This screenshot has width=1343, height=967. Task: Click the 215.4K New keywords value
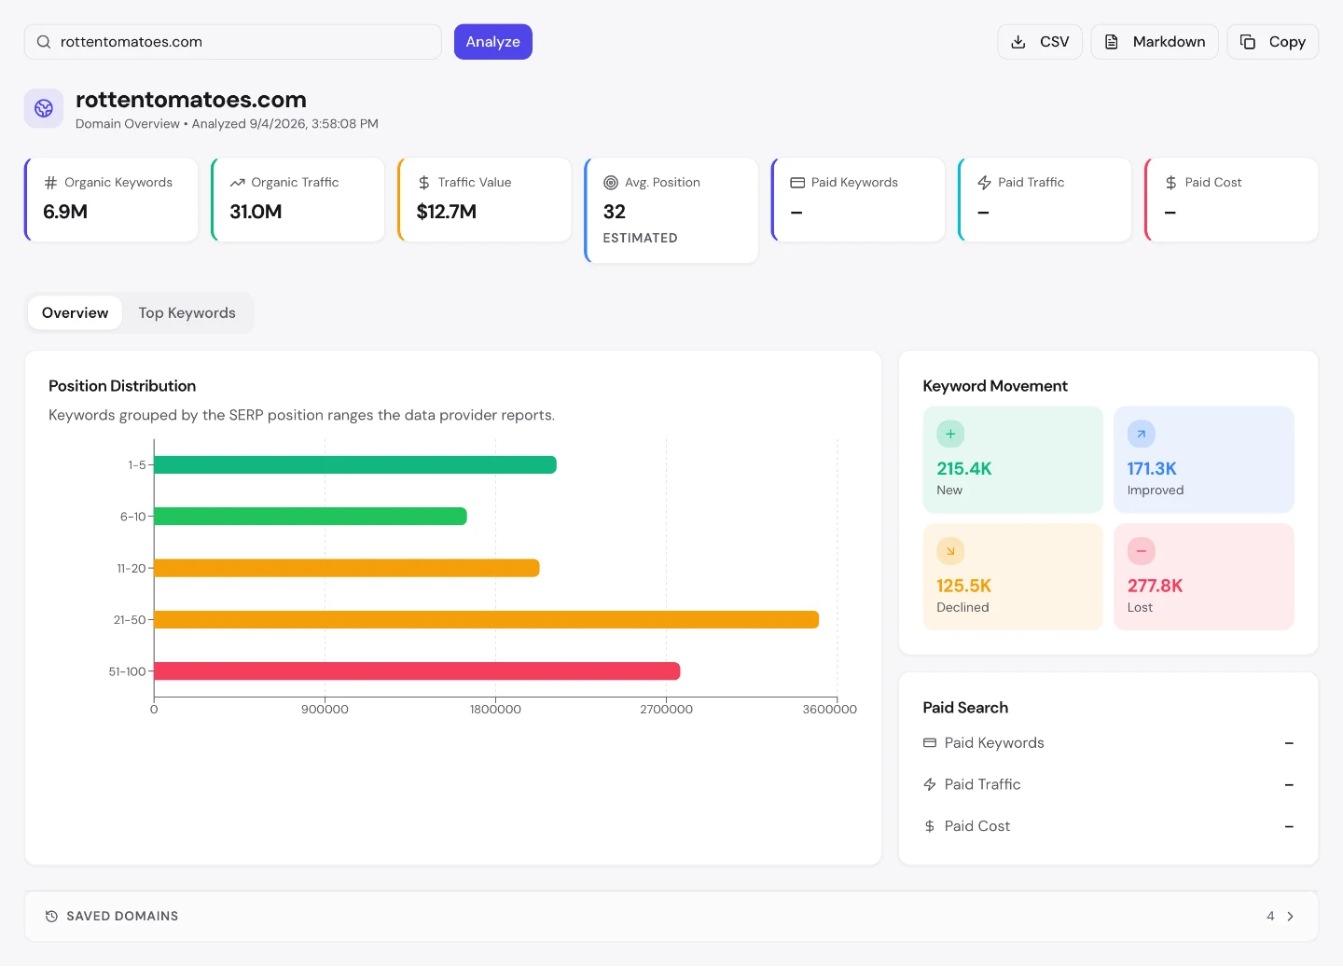(964, 469)
